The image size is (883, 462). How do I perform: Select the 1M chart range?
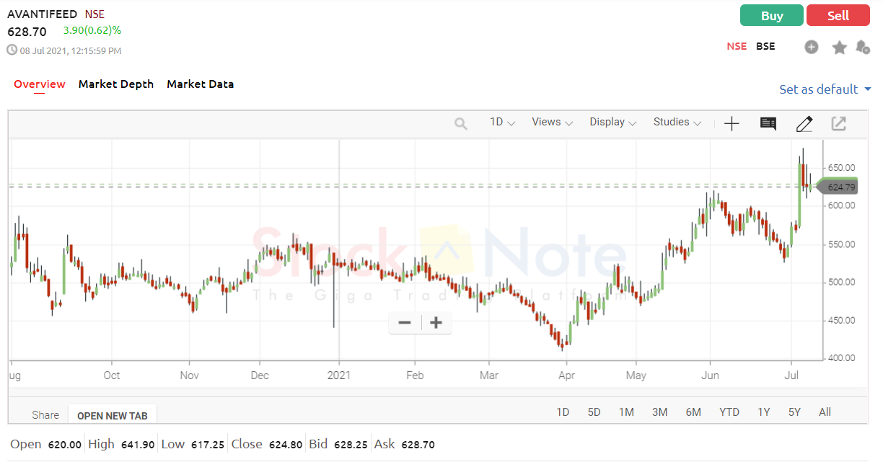click(x=626, y=412)
